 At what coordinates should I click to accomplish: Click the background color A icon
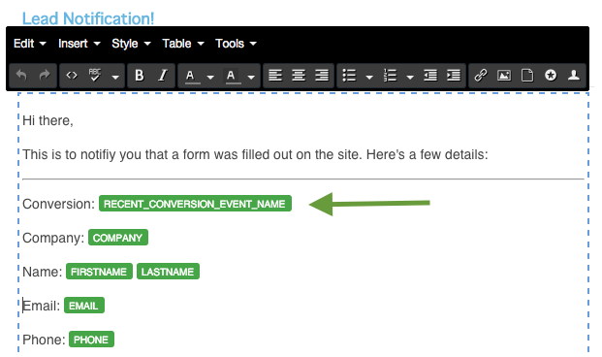coord(233,76)
